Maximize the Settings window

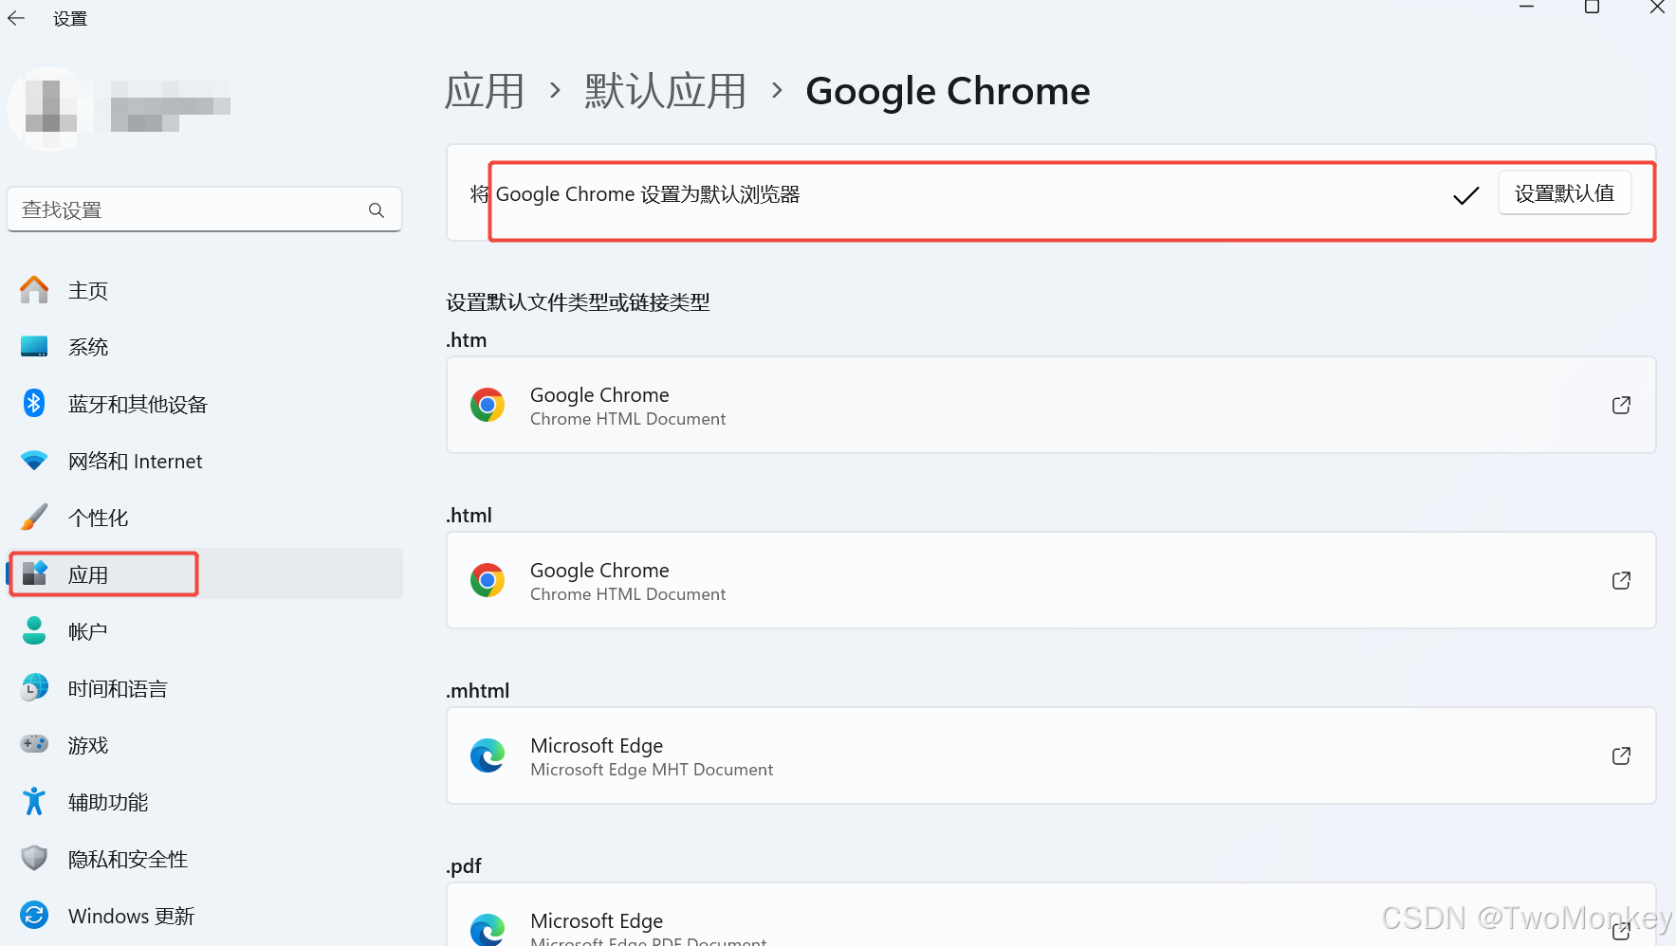point(1593,8)
